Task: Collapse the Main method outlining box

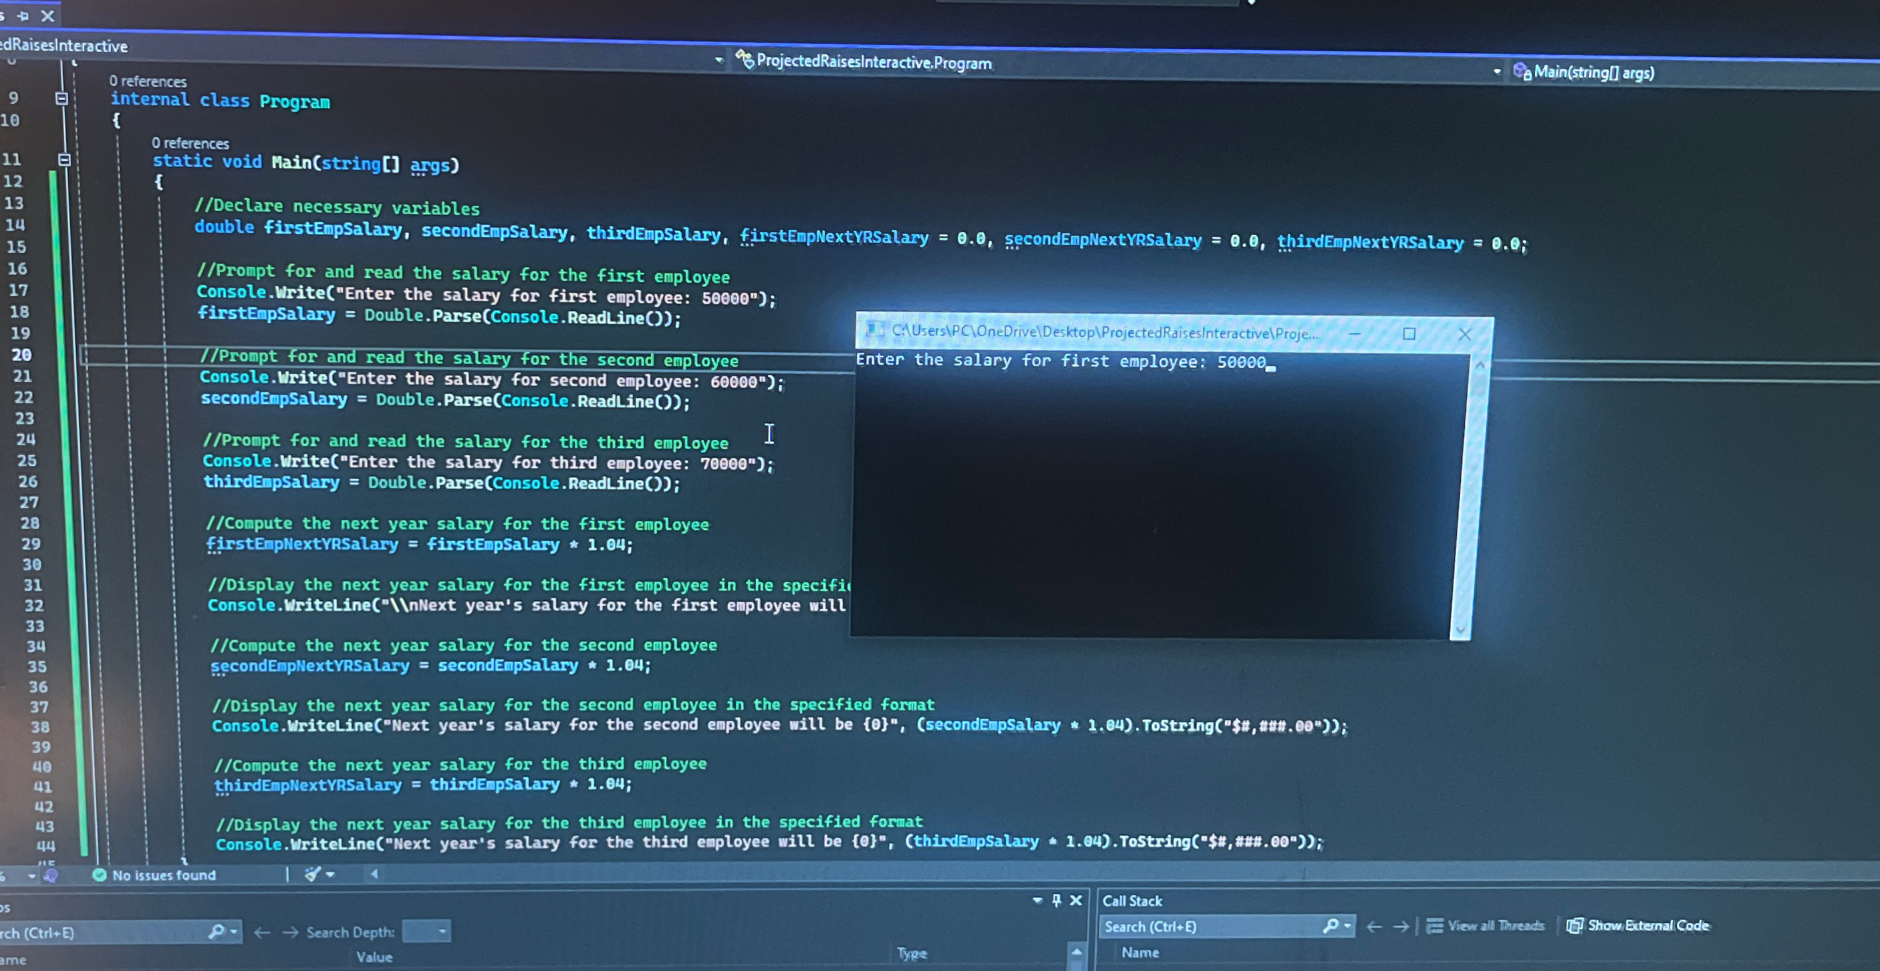Action: (x=65, y=160)
